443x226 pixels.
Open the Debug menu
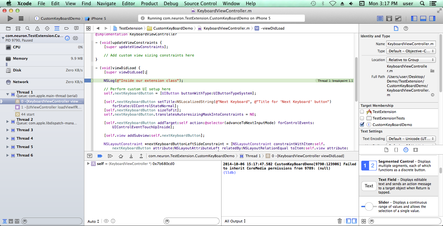(171, 4)
